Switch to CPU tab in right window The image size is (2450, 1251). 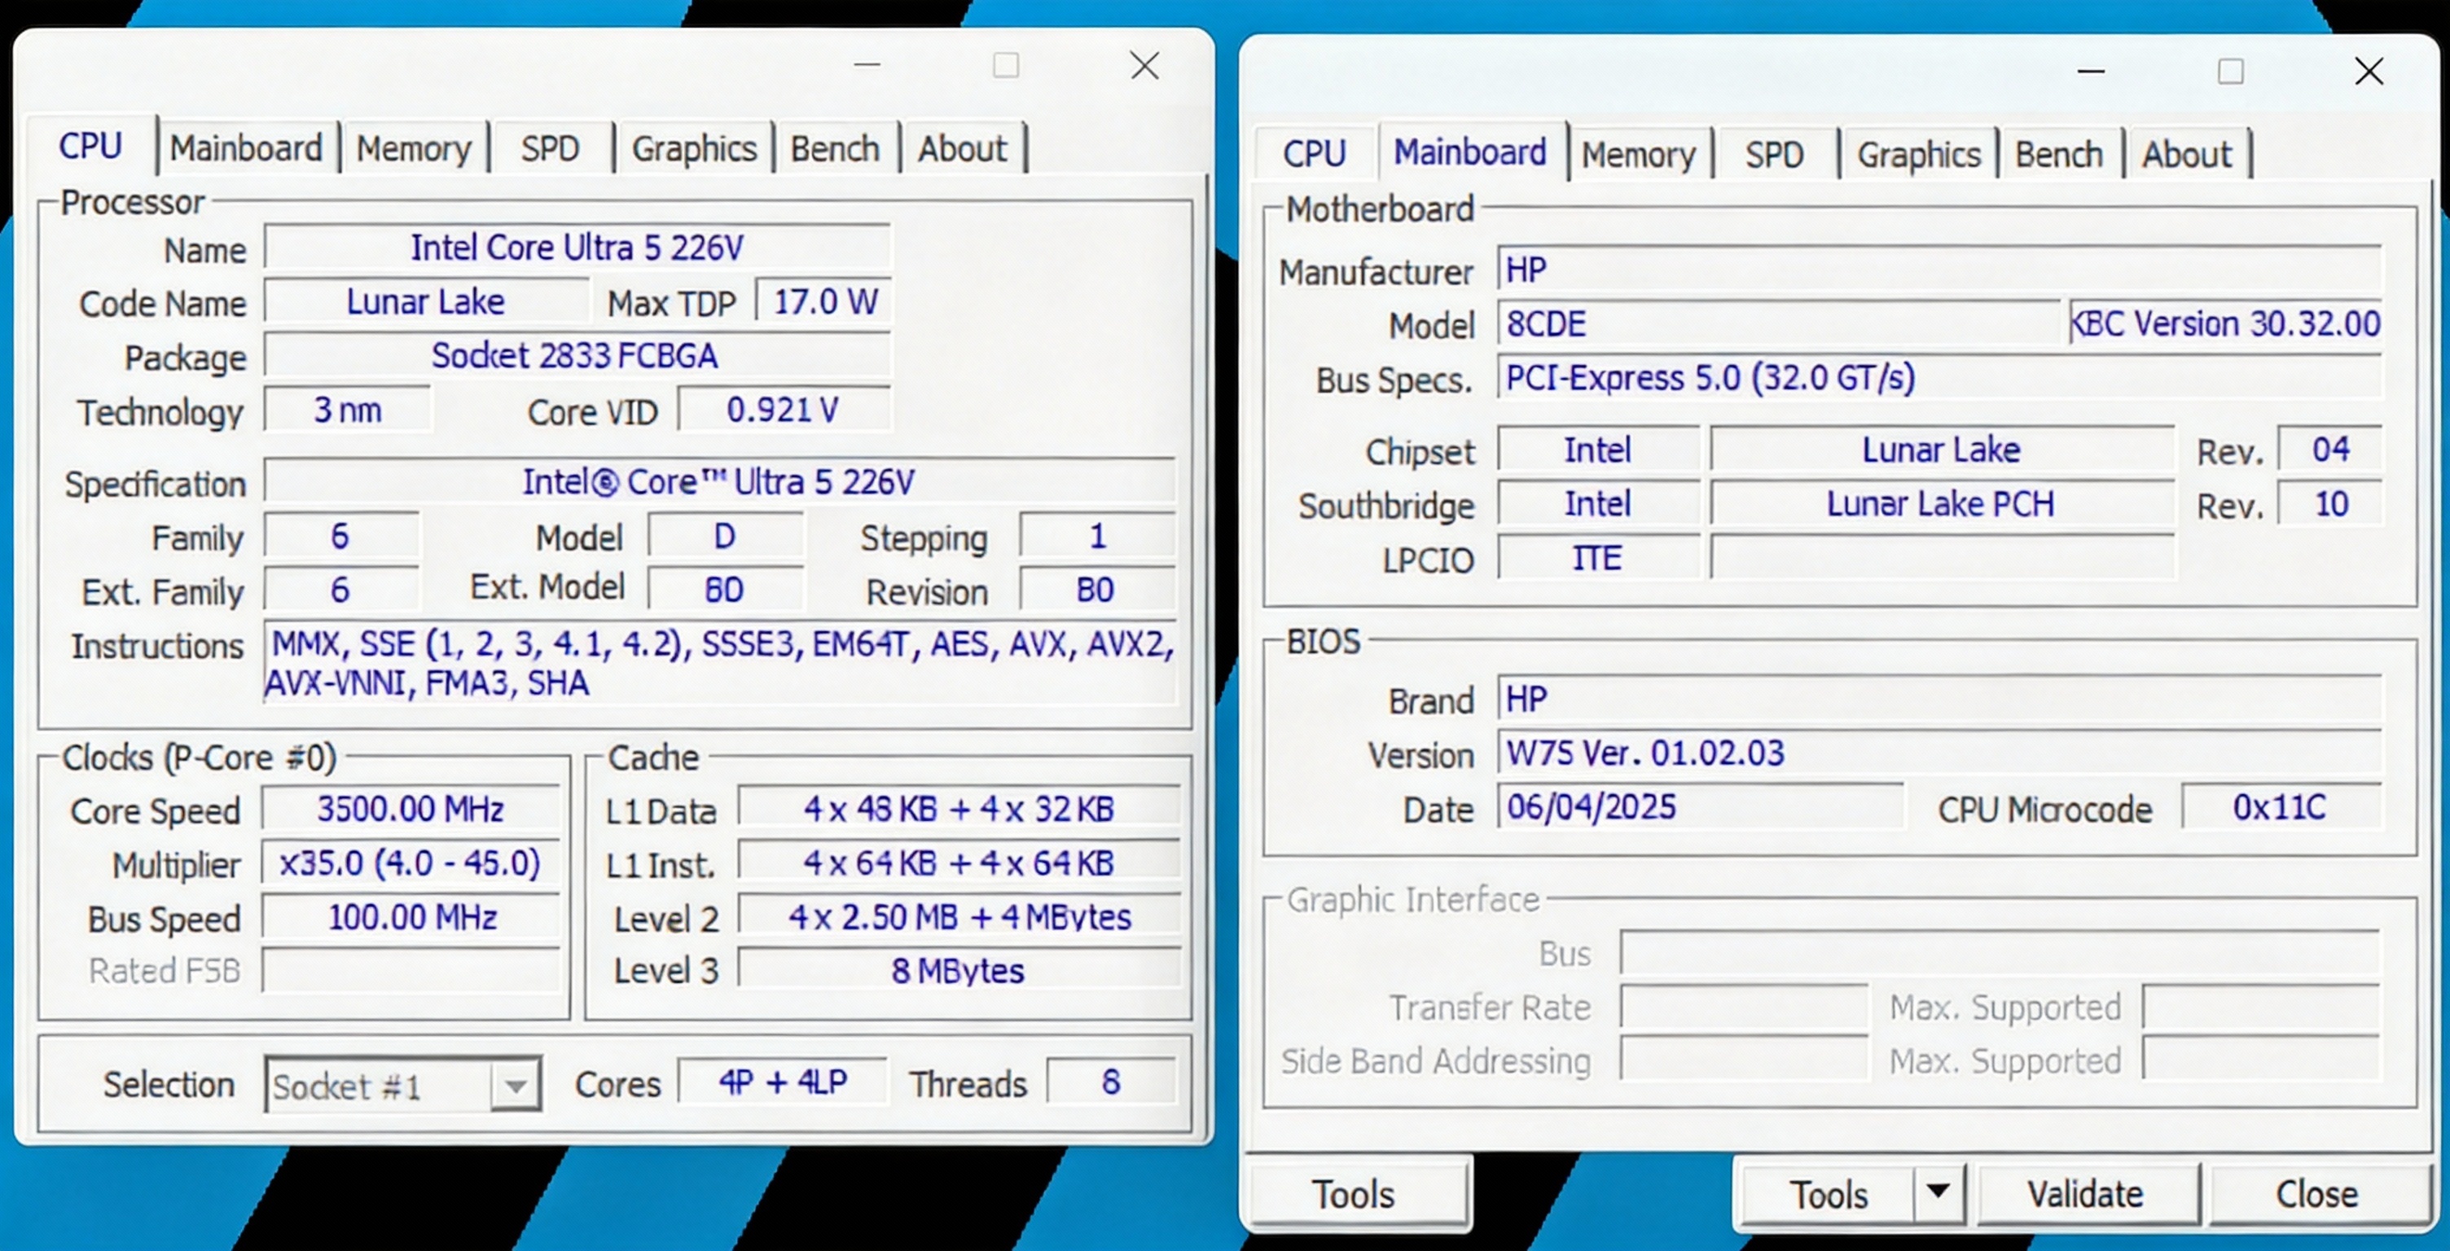coord(1314,154)
